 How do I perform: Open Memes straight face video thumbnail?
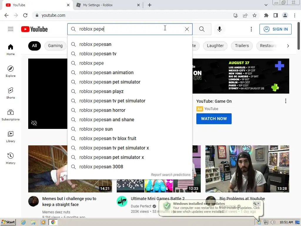(x=48, y=169)
